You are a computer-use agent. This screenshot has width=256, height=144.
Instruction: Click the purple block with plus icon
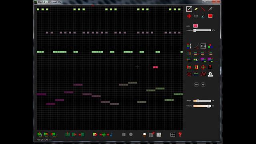click(210, 60)
